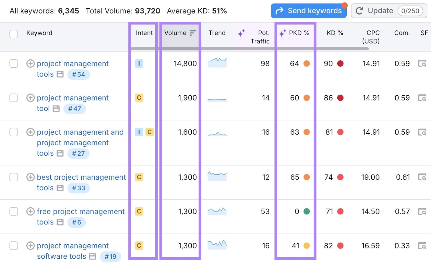Click the Send keywords button
The width and height of the screenshot is (431, 267).
[309, 11]
